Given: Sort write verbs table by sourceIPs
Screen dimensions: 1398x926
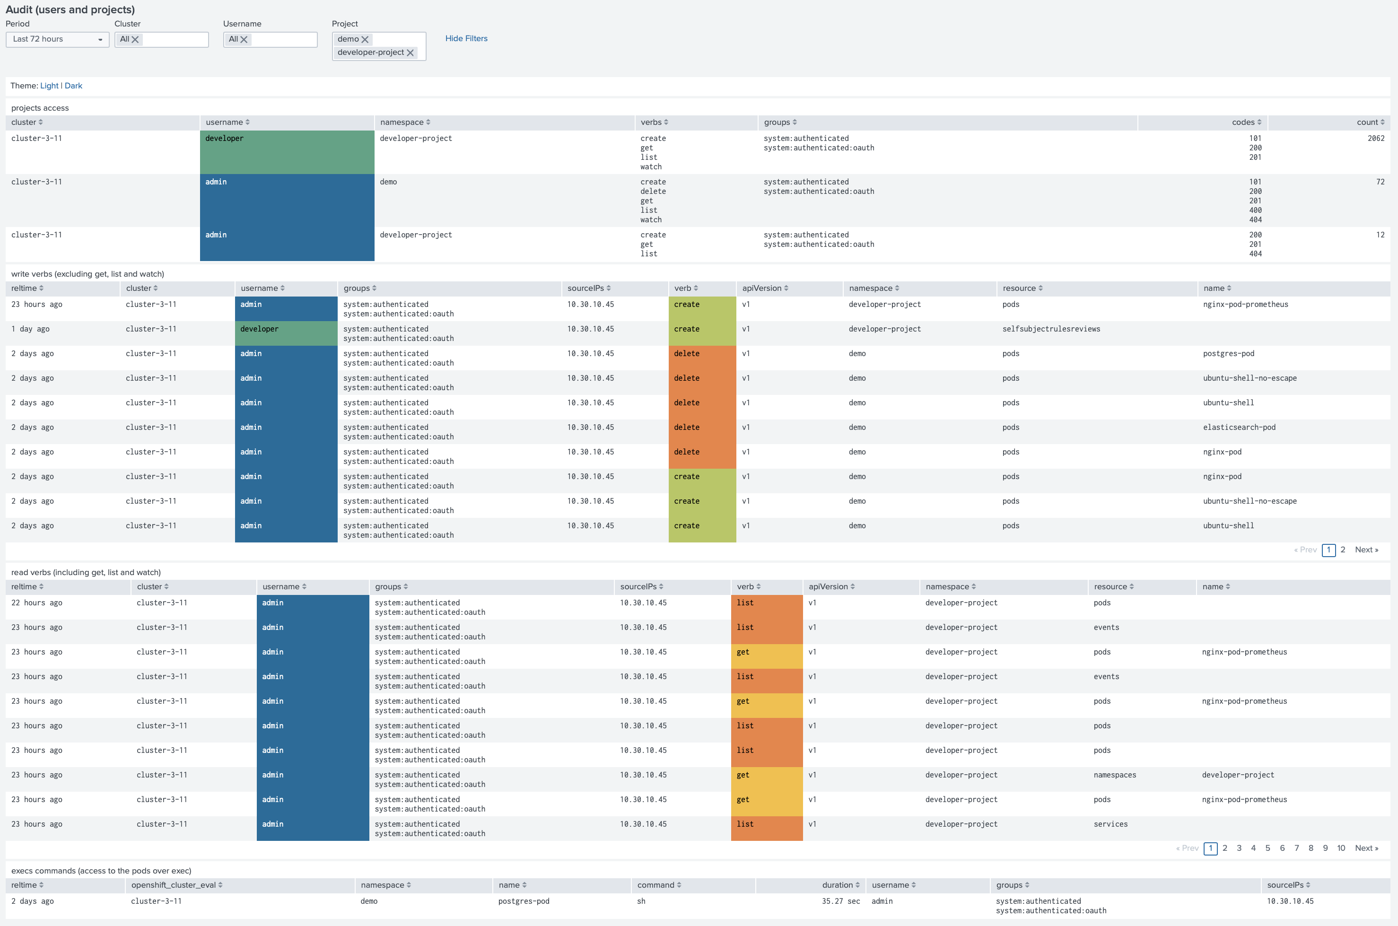Looking at the screenshot, I should tap(589, 288).
